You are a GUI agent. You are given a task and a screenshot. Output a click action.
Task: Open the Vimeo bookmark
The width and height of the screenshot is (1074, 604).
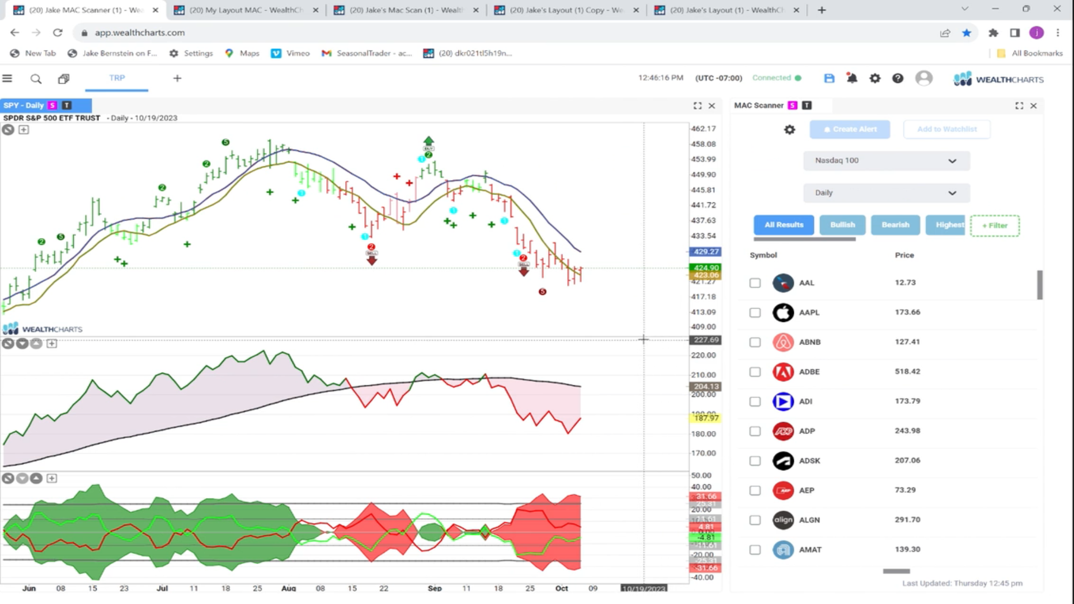(x=290, y=53)
